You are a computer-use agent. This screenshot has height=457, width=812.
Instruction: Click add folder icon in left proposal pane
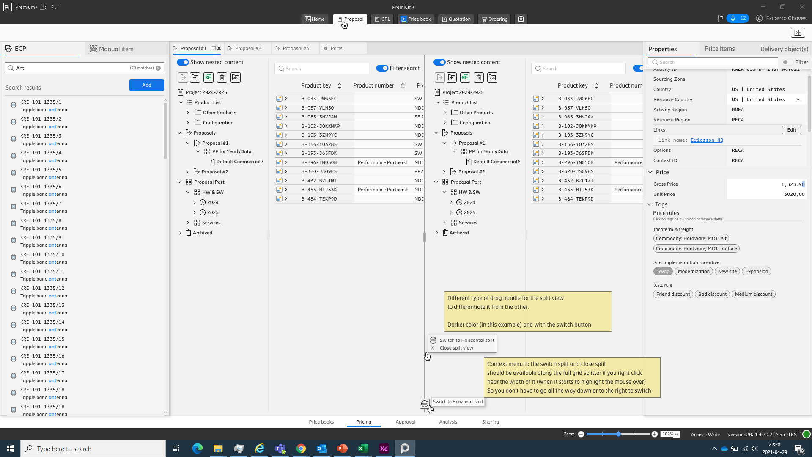pos(195,77)
